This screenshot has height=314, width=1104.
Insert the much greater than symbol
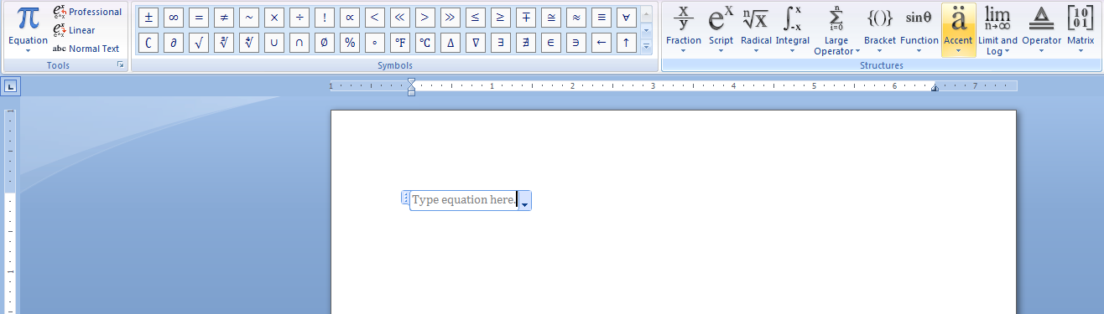pyautogui.click(x=450, y=17)
